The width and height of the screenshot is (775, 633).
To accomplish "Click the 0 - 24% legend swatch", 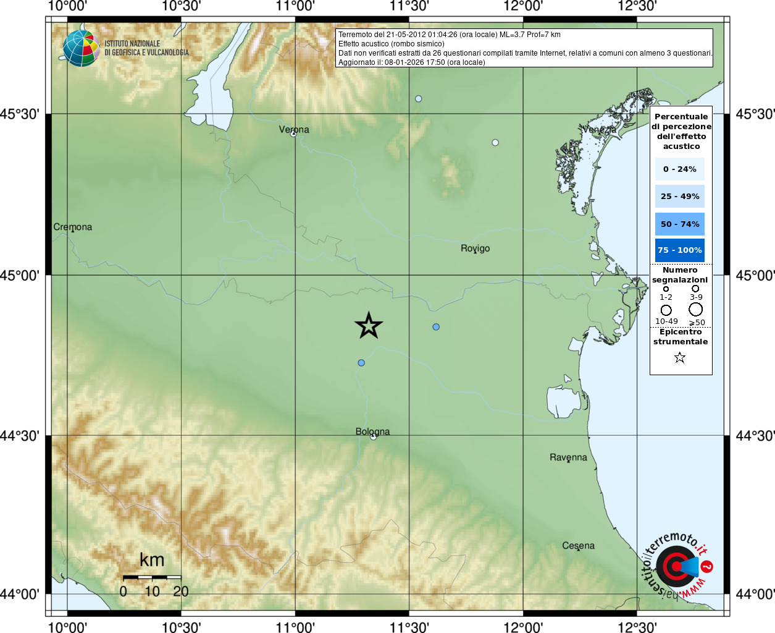I will [680, 169].
